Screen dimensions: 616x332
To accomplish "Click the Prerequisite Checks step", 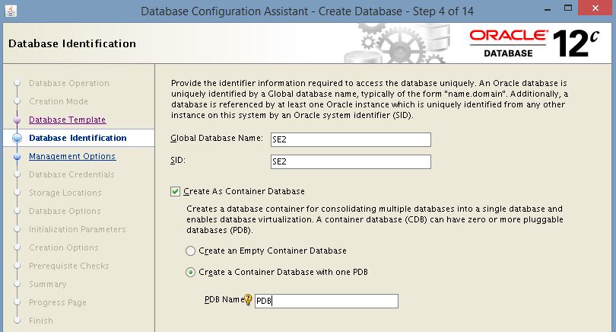I will pos(68,266).
